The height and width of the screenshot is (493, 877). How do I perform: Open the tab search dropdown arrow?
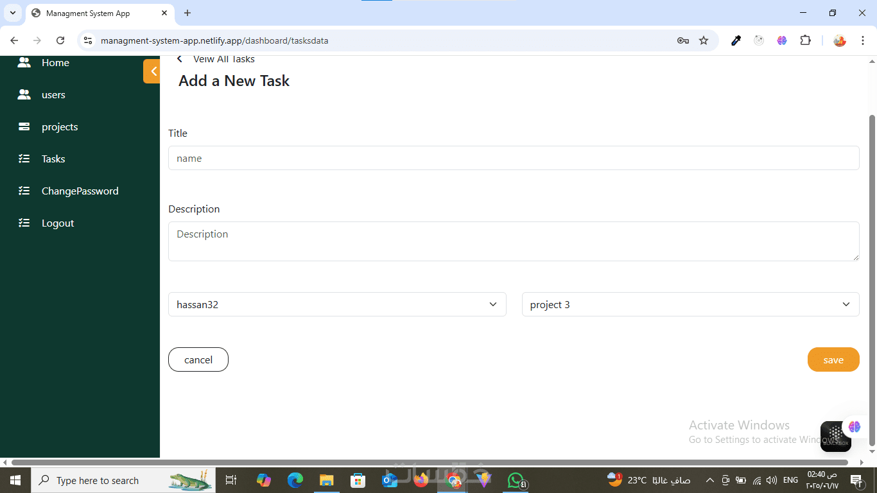point(13,13)
